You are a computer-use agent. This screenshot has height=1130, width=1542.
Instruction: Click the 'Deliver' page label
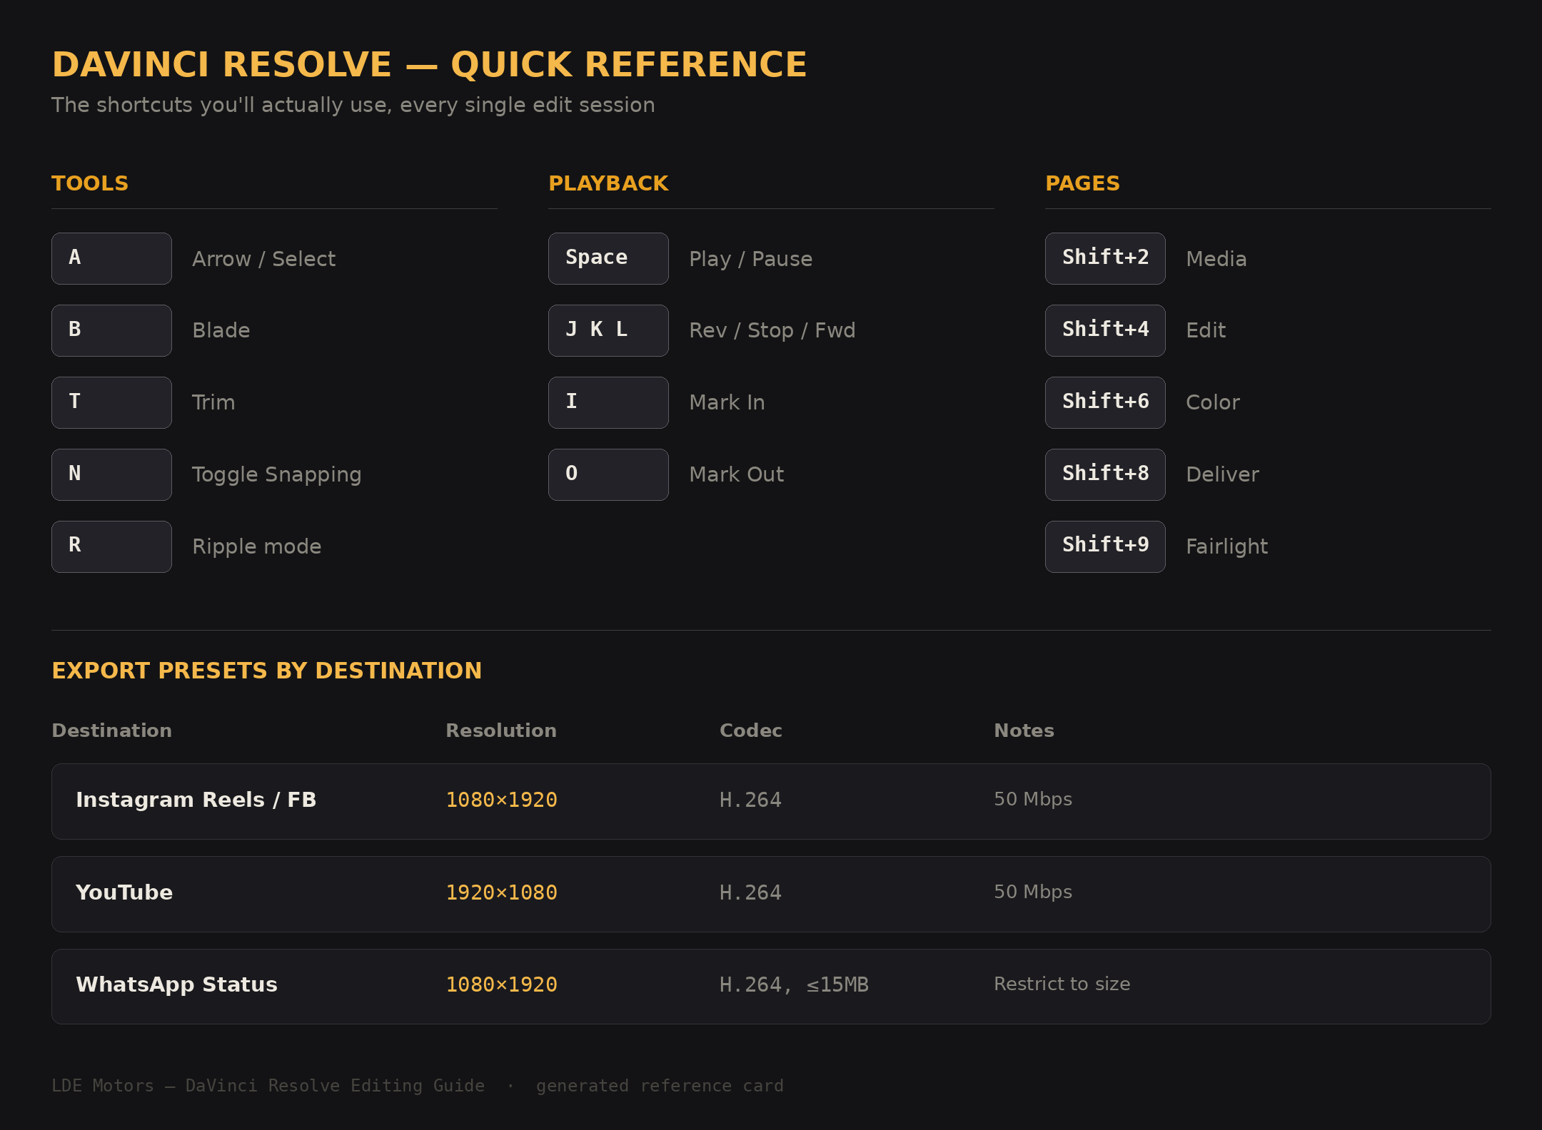(1222, 474)
